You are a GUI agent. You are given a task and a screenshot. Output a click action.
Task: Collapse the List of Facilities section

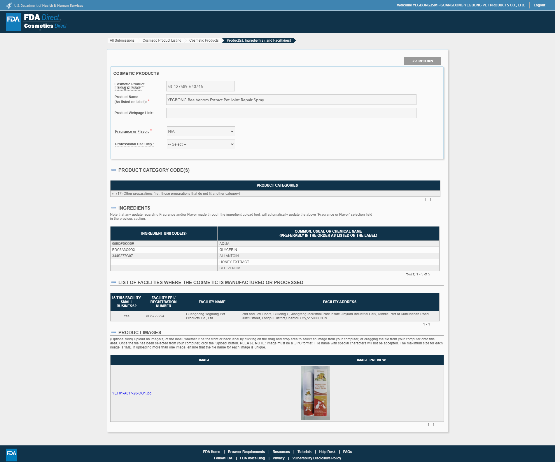114,282
